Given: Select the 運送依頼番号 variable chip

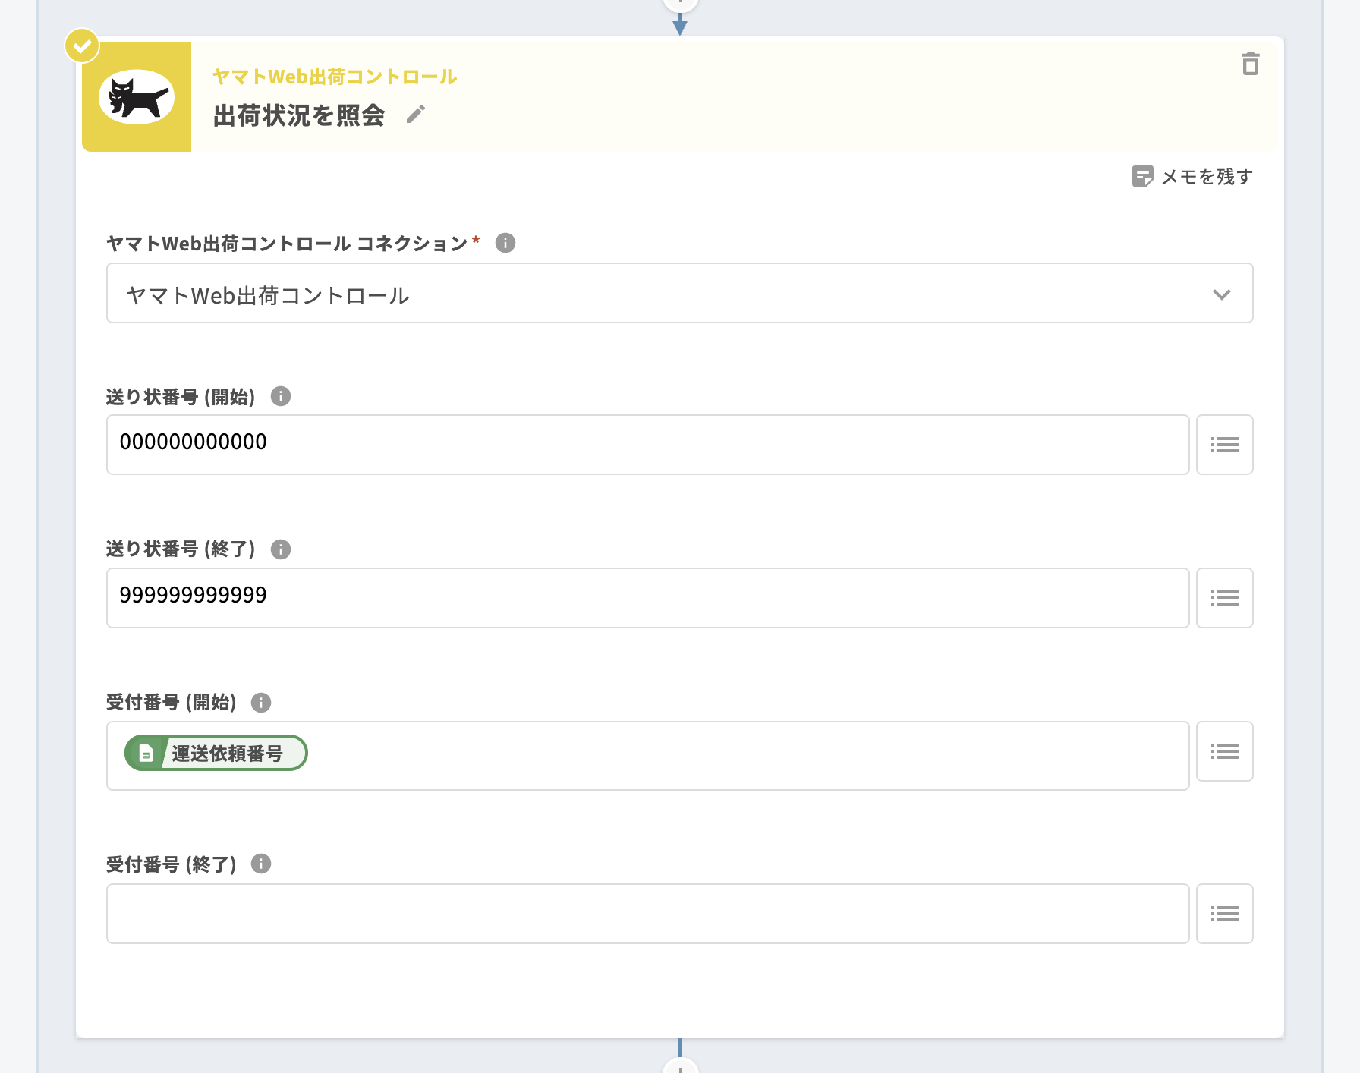Looking at the screenshot, I should [216, 753].
